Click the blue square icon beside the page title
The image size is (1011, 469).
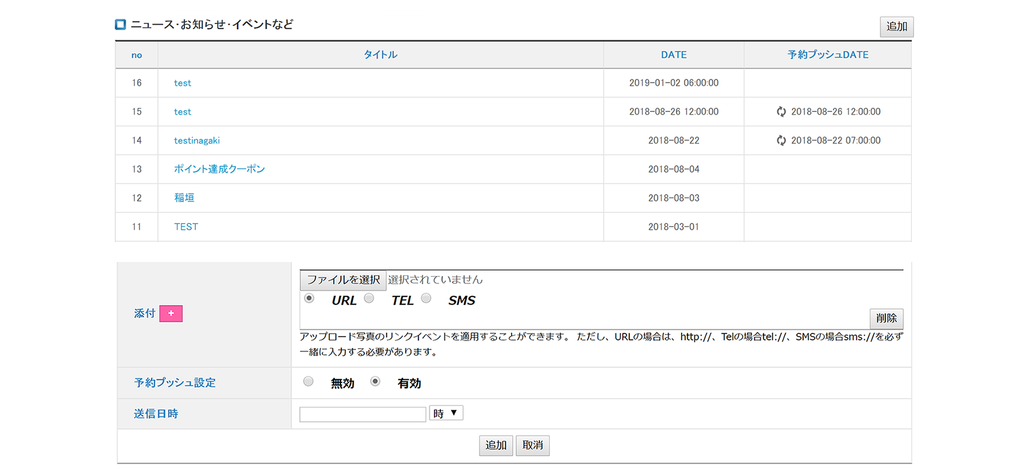pos(120,24)
